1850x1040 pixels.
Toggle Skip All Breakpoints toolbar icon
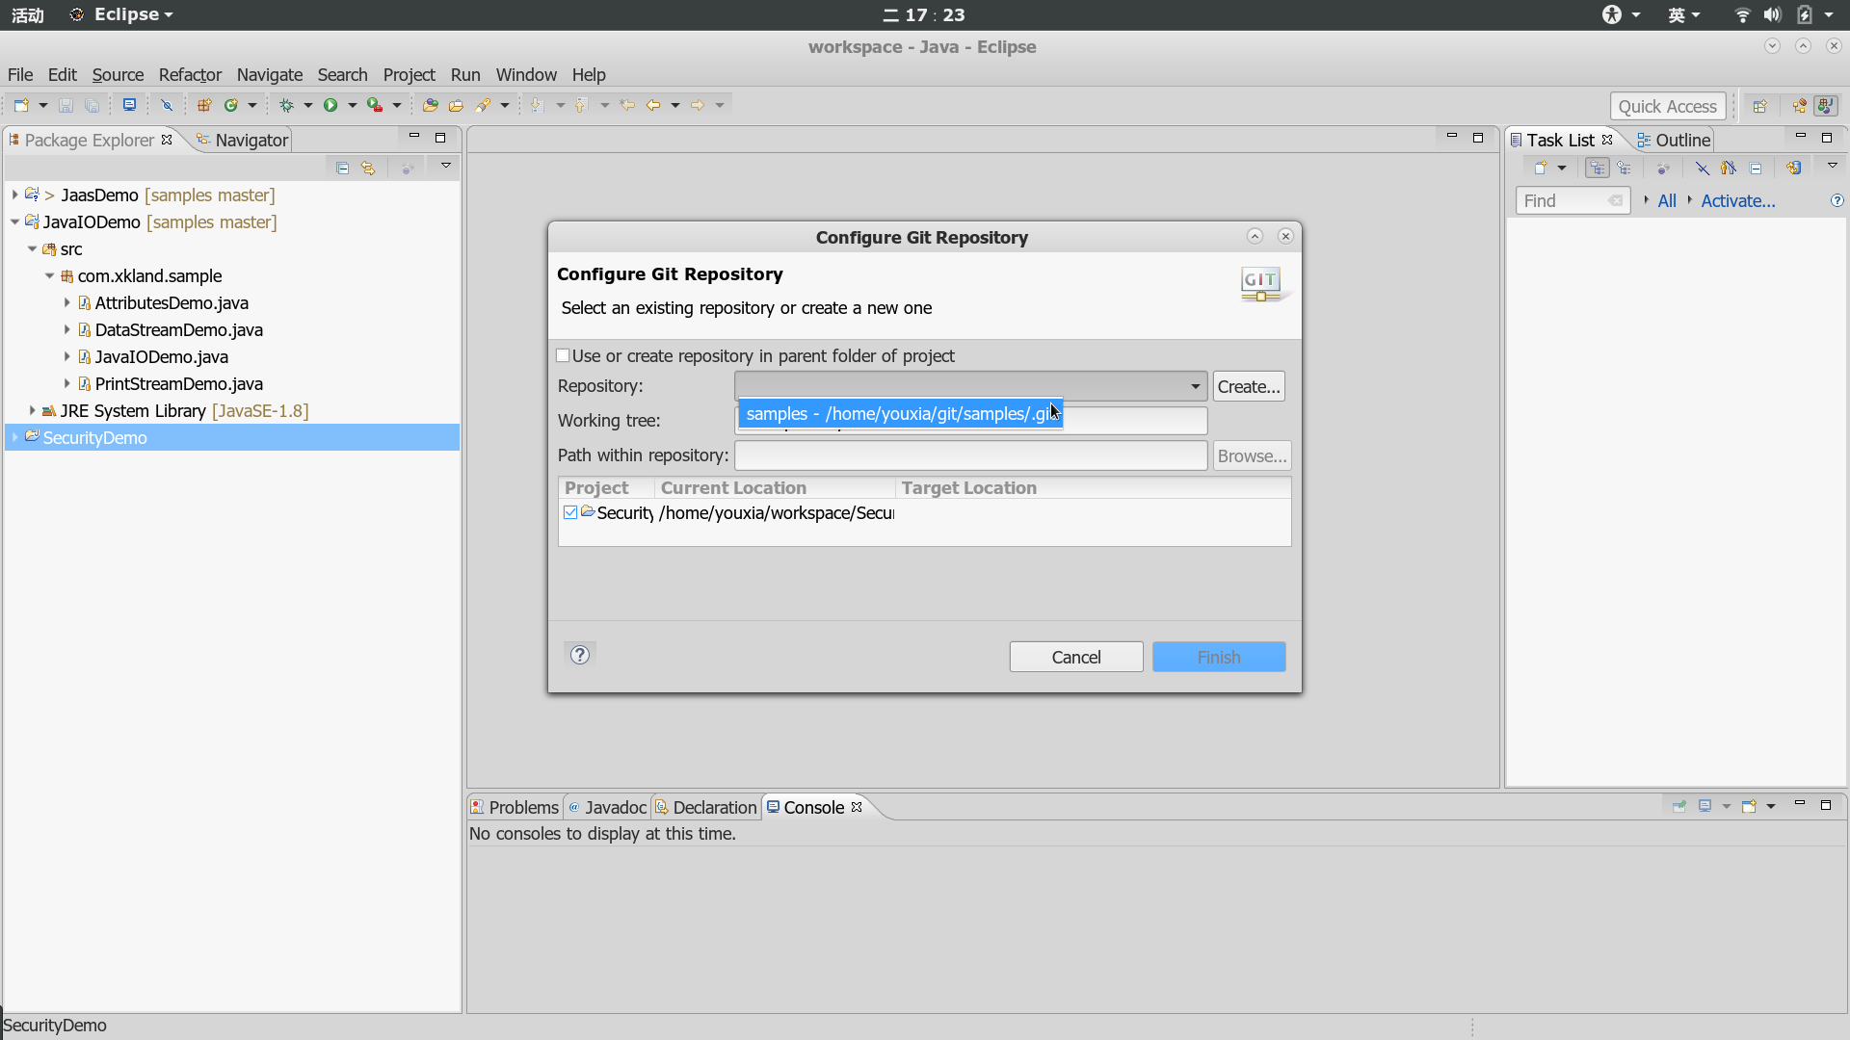(x=167, y=105)
